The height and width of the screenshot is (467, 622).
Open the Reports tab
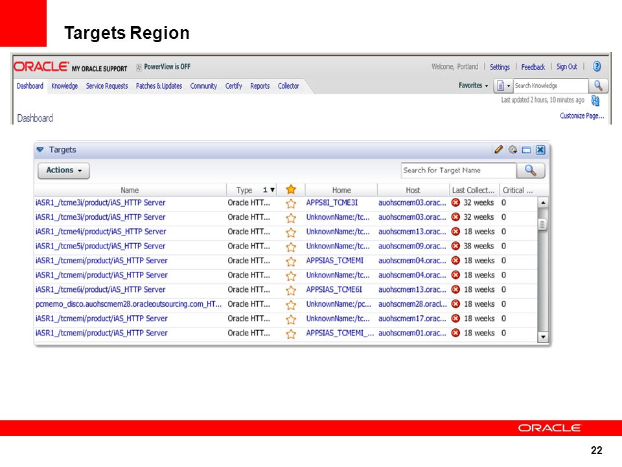(260, 86)
